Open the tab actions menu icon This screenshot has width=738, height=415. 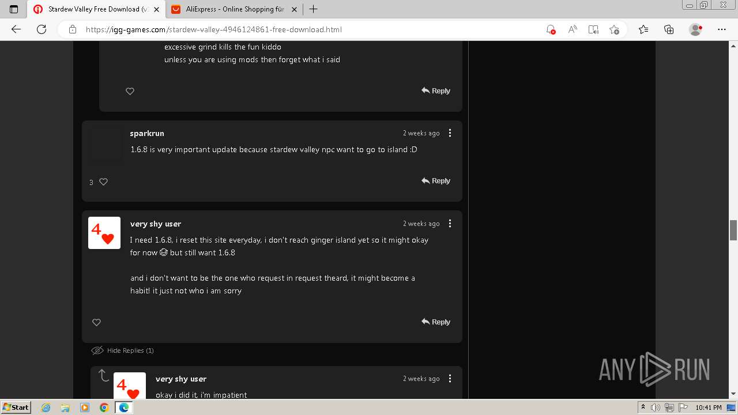tap(14, 9)
